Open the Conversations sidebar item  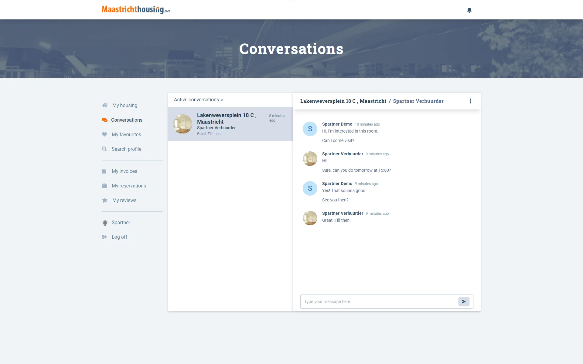[x=127, y=120]
